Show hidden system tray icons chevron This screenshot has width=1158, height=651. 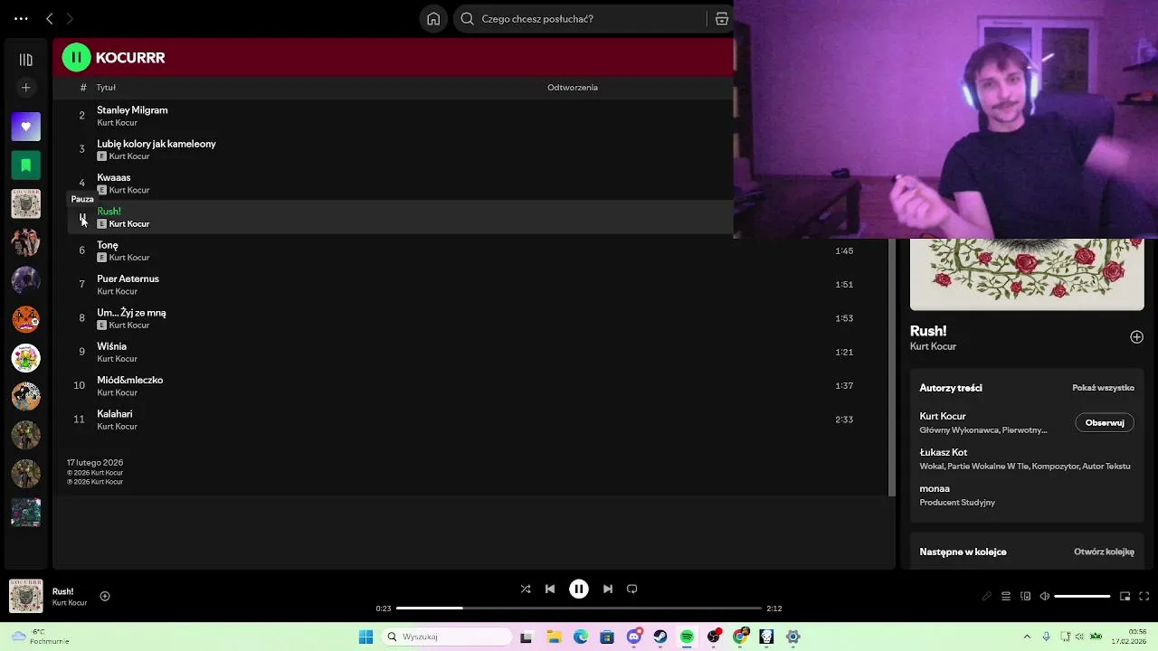click(x=1027, y=637)
